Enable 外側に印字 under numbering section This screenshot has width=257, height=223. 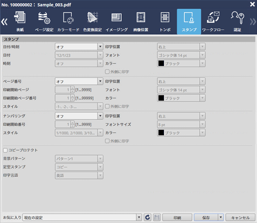pyautogui.click(x=107, y=141)
